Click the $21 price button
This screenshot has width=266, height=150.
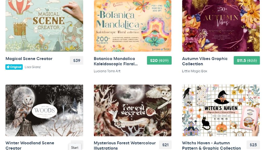(x=165, y=145)
